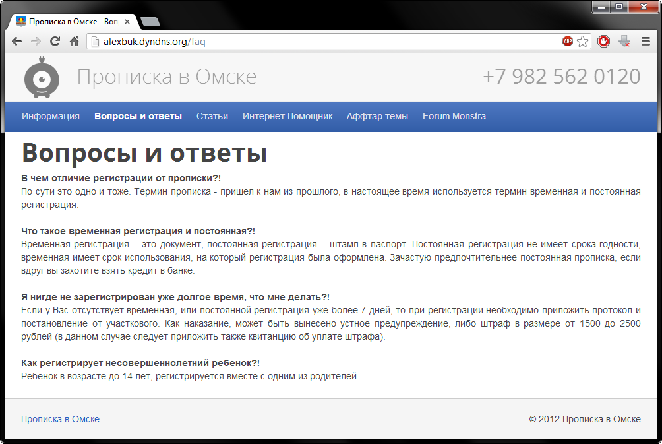Screen dimensions: 662x444
Task: Open the Информация menu item
Action: pos(51,116)
